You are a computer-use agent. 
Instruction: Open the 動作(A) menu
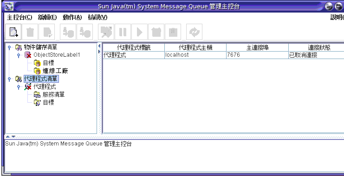(72, 17)
